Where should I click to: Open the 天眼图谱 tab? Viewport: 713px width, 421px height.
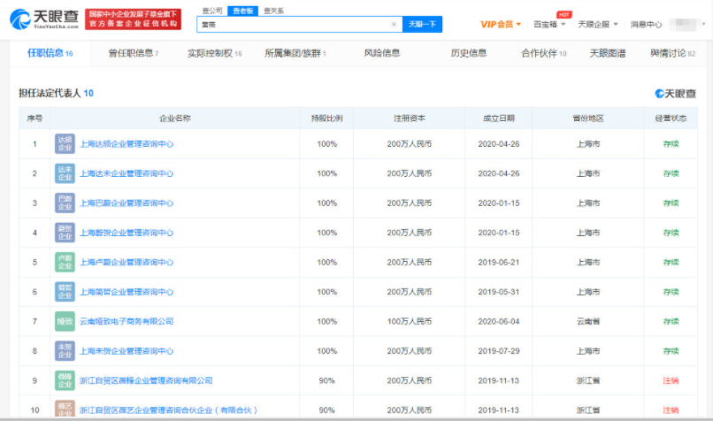click(x=608, y=53)
